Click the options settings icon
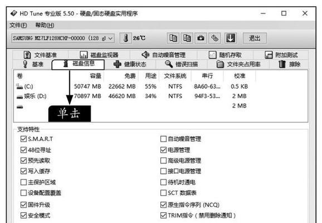 point(214,38)
